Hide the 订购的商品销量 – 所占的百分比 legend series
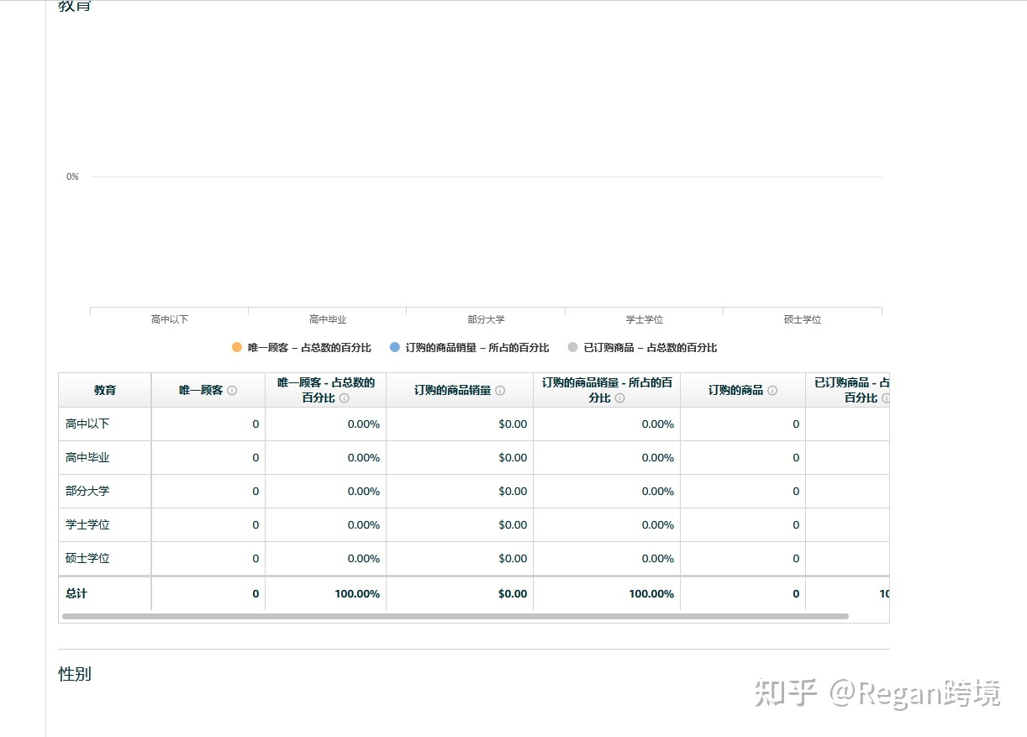The width and height of the screenshot is (1027, 737). point(477,348)
